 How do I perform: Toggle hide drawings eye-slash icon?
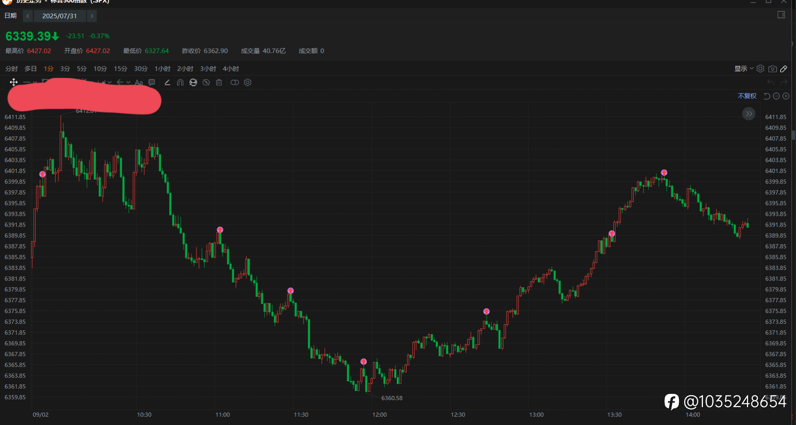pyautogui.click(x=206, y=83)
